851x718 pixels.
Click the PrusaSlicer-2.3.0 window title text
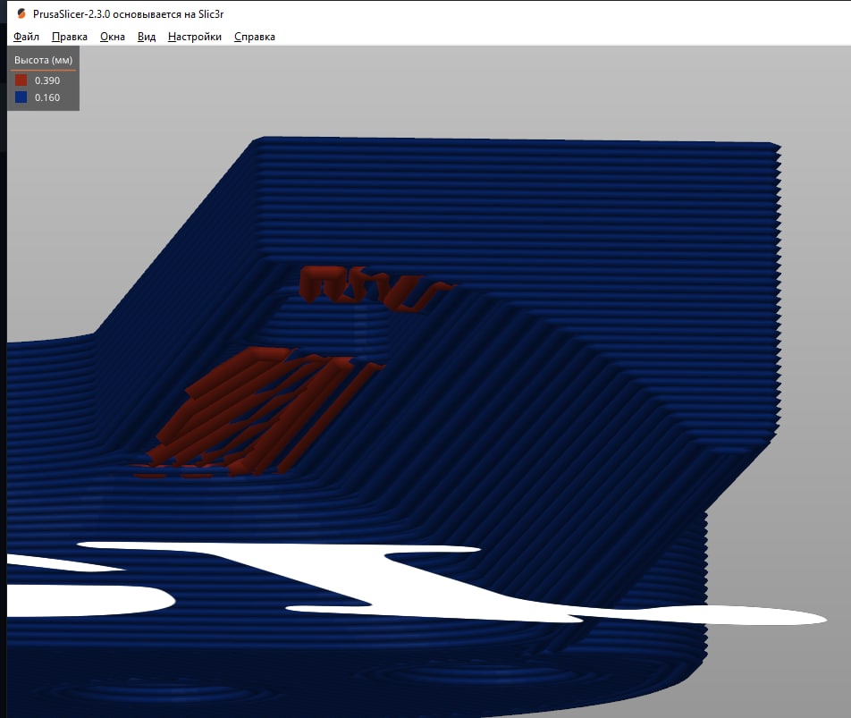click(128, 14)
